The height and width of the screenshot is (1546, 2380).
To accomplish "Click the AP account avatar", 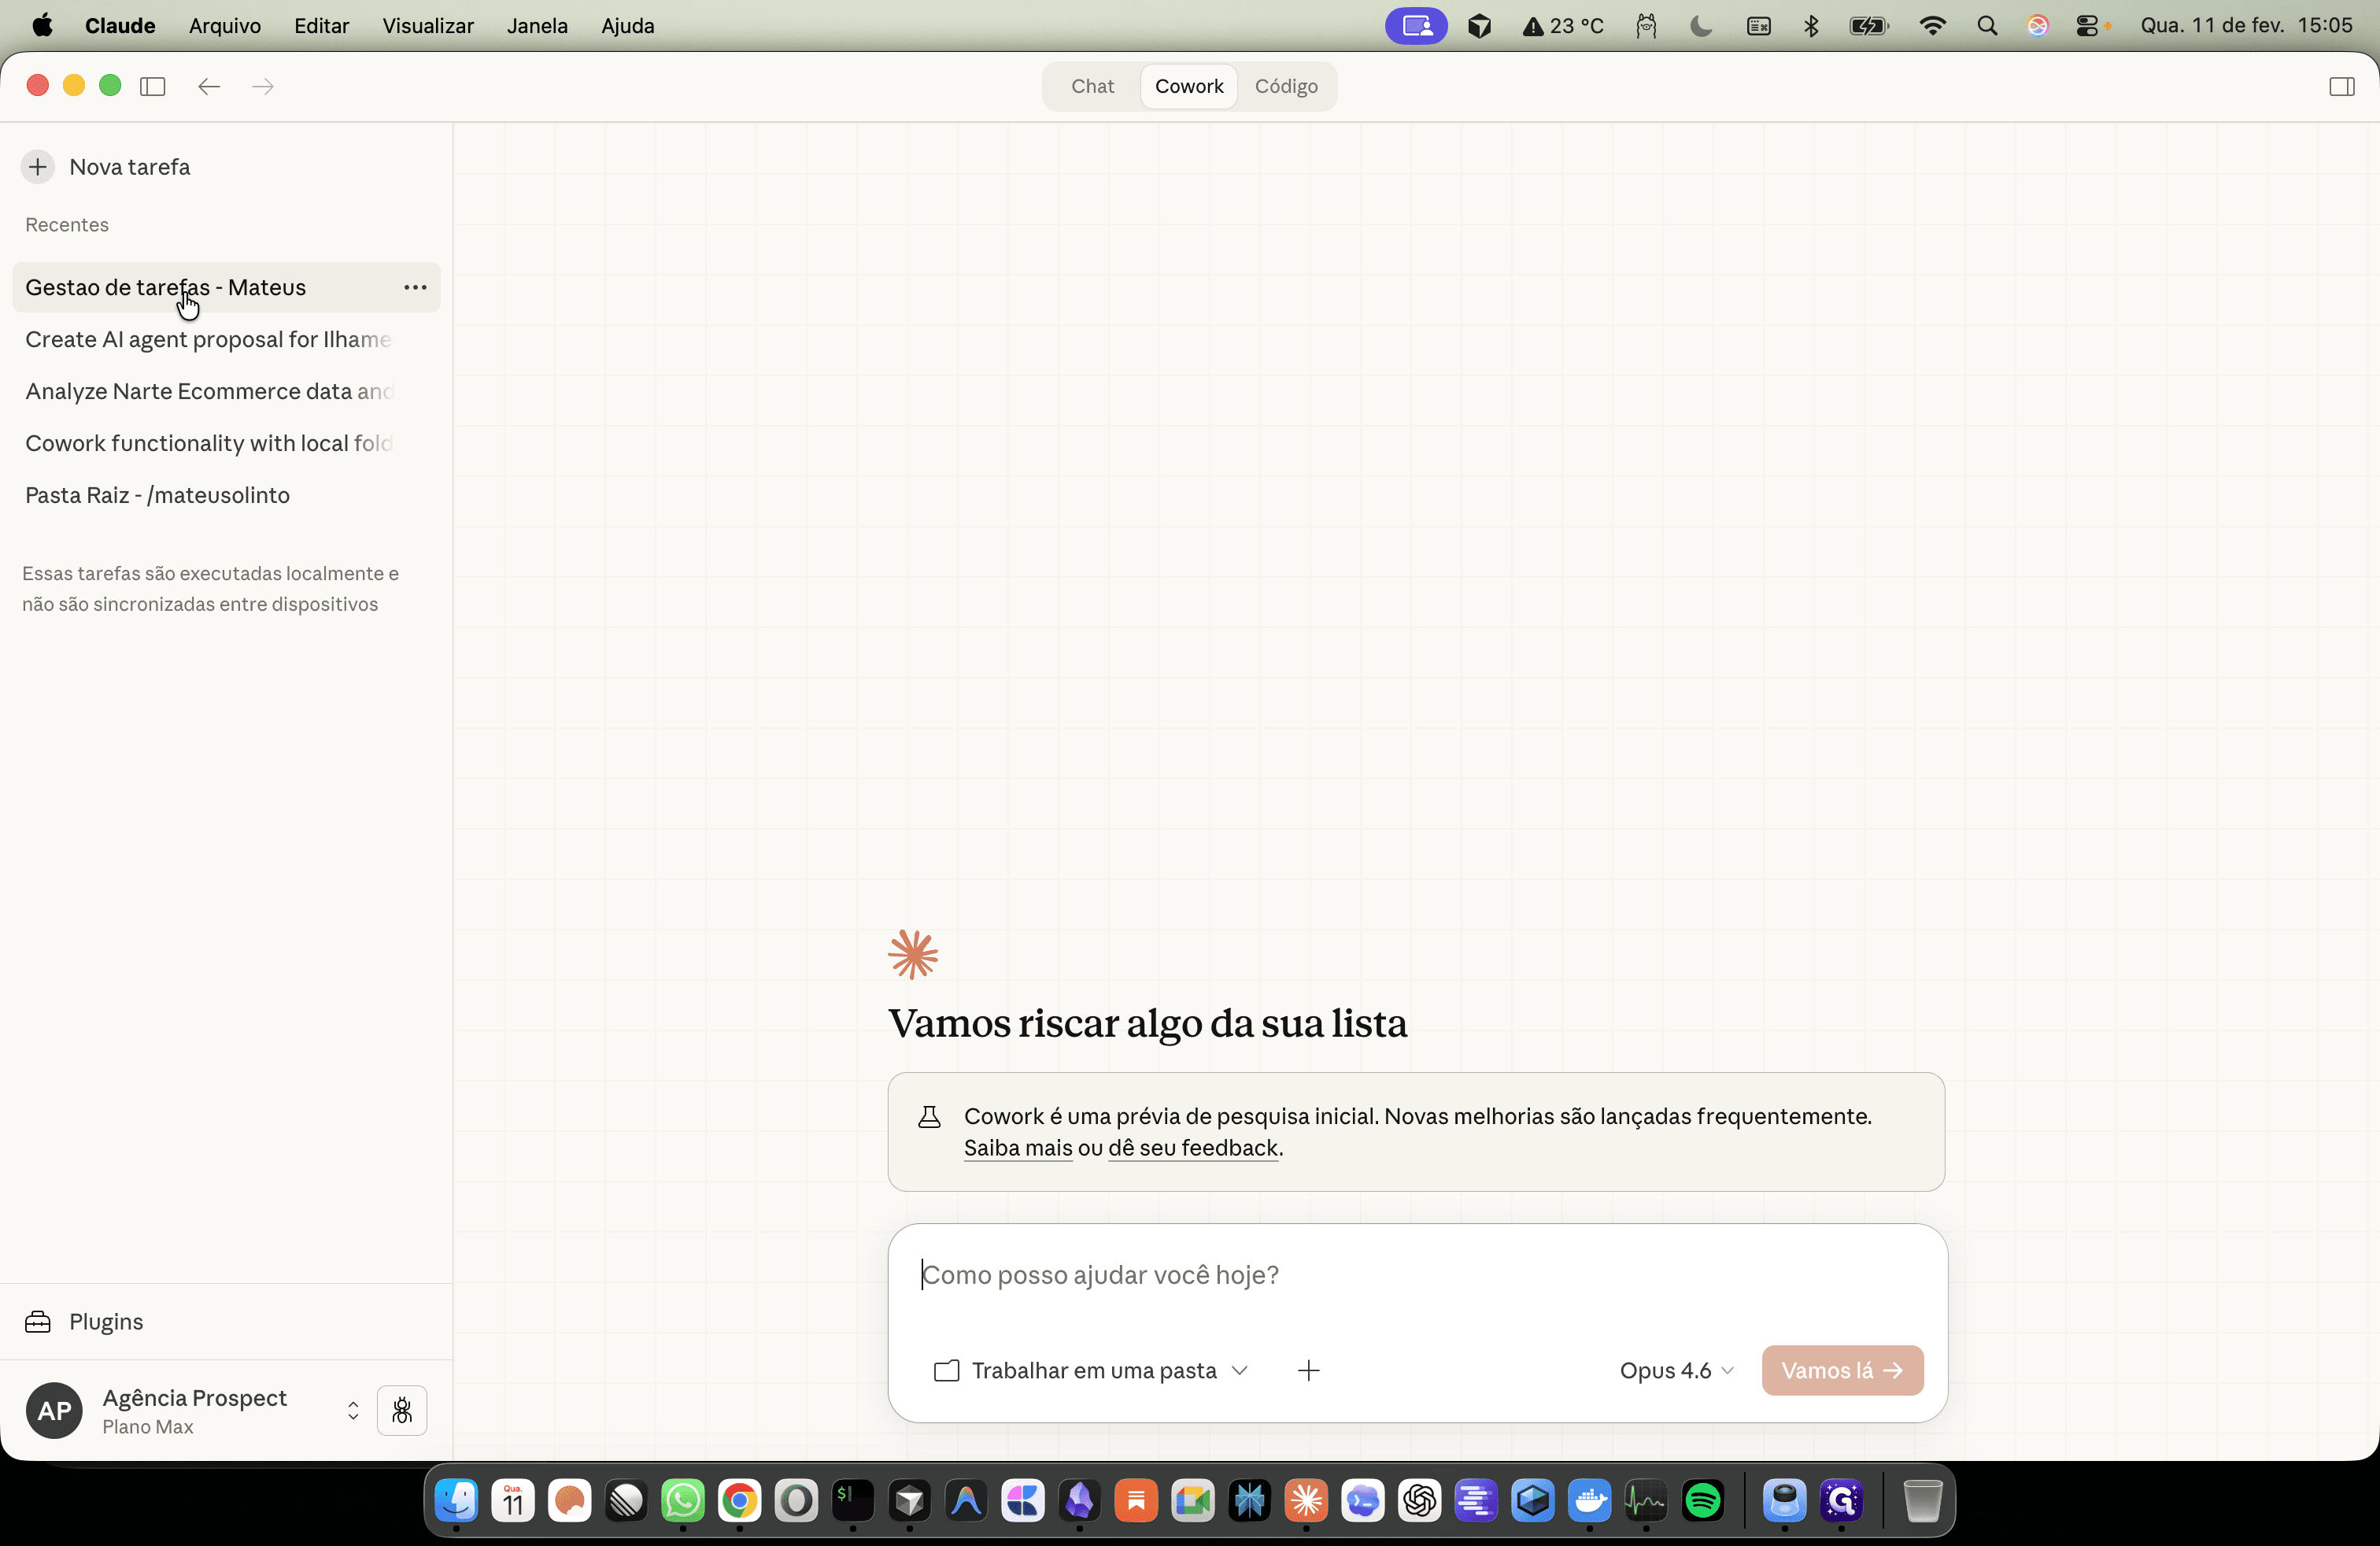I will (54, 1410).
